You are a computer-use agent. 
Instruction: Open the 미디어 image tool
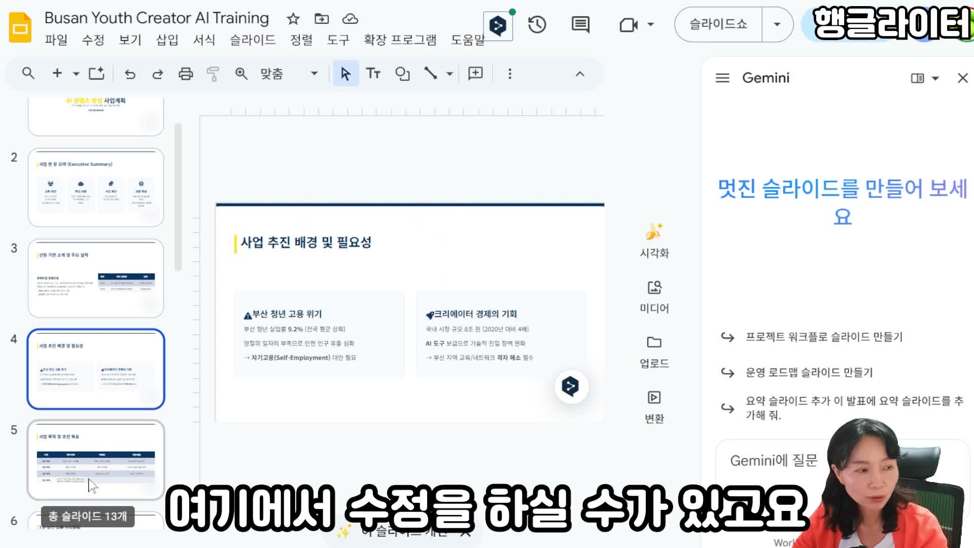click(x=654, y=297)
